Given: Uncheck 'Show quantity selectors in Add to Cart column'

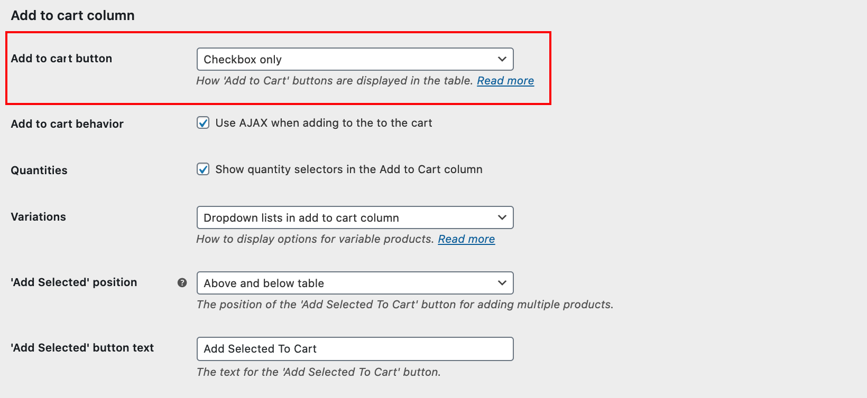Looking at the screenshot, I should [x=203, y=169].
